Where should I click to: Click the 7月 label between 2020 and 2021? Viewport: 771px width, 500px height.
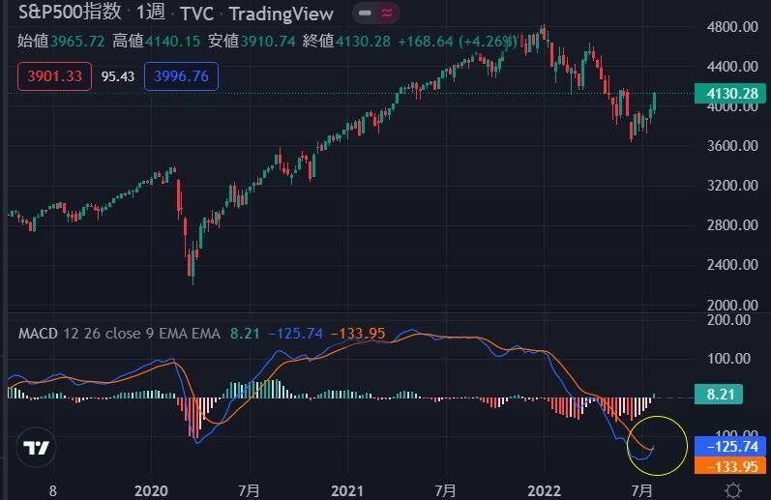click(249, 490)
